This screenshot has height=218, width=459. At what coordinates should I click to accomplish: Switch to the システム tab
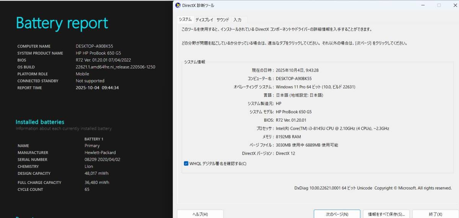[x=186, y=20]
